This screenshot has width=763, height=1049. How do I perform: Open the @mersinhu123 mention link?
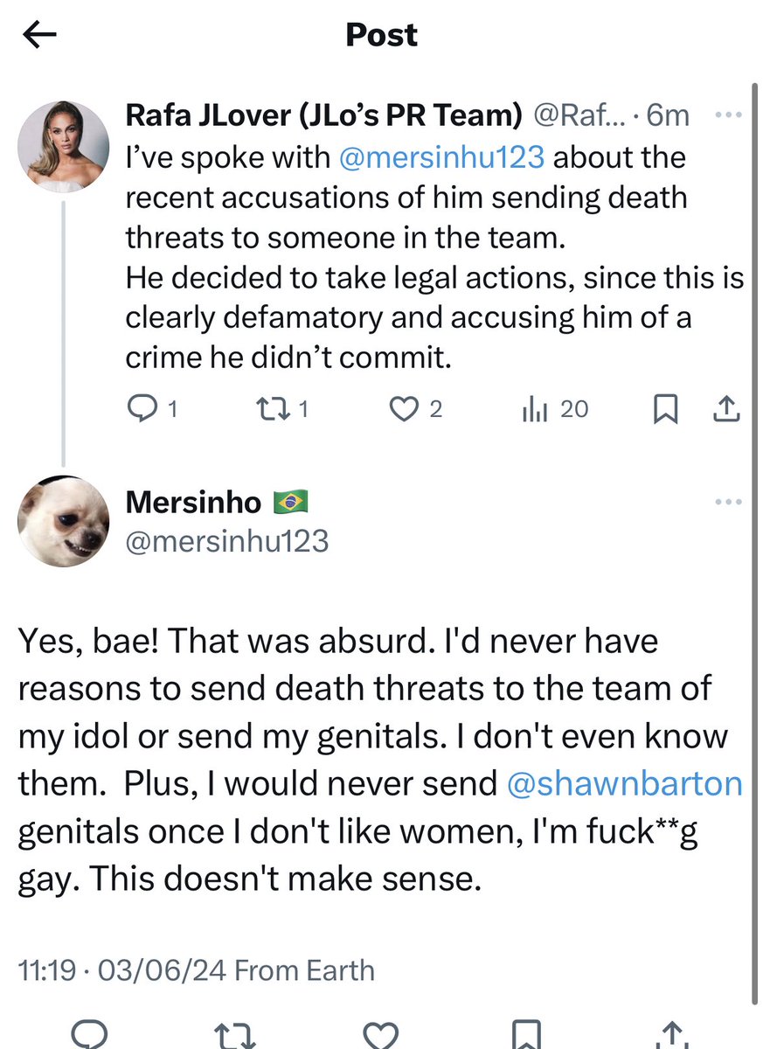pos(438,157)
